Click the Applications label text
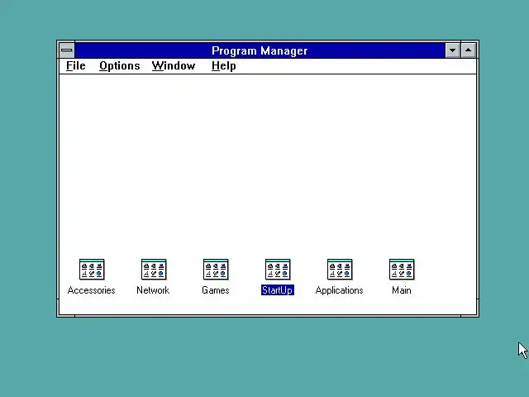Screen dimensions: 529x397 click(340, 290)
